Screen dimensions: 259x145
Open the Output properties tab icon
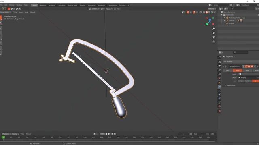(x=219, y=66)
